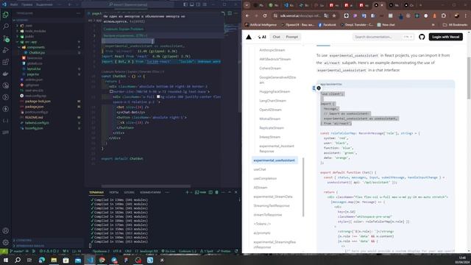This screenshot has height=265, width=471.
Task: Toggle primary sidebar layout icon in title bar
Action: click(185, 4)
